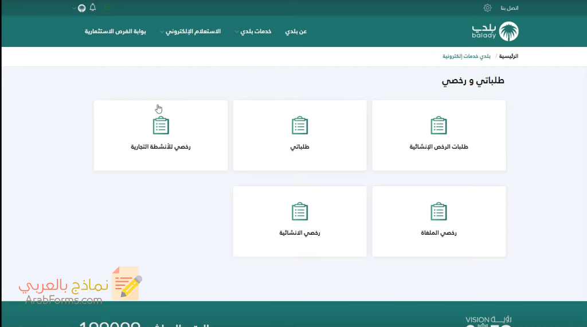Screen dimensions: 587x327
Task: Go to الرئيسية breadcrumb link
Action: point(508,56)
